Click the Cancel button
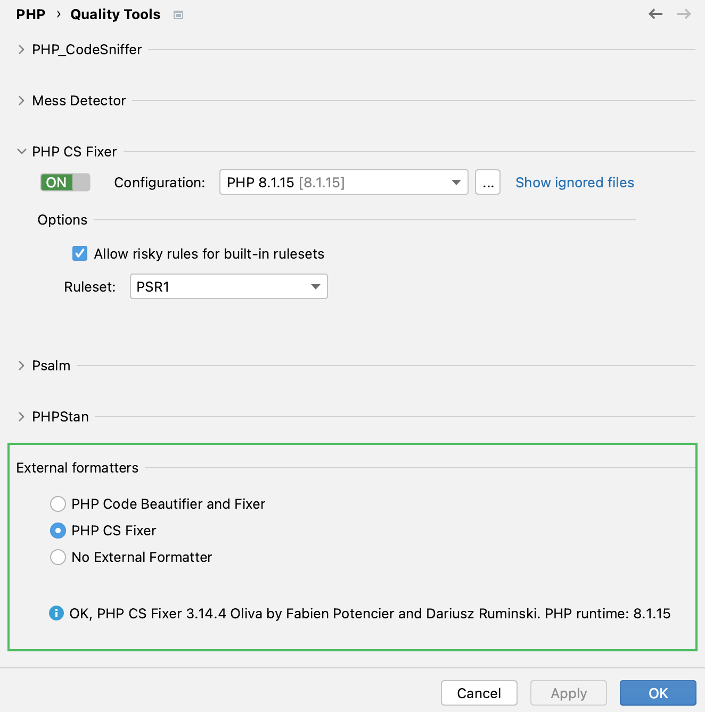The width and height of the screenshot is (705, 712). [479, 693]
